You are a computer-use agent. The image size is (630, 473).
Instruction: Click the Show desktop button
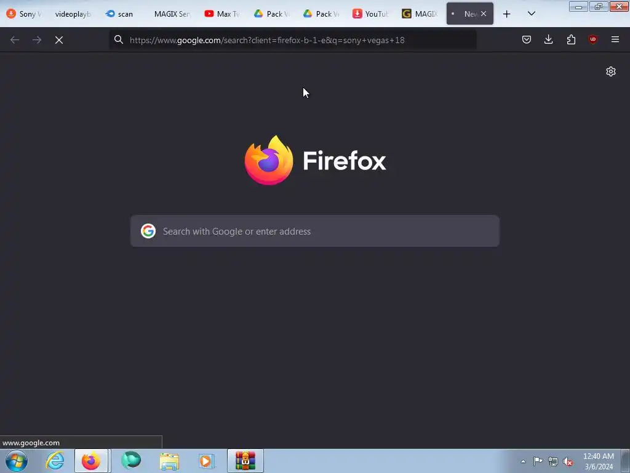626,461
